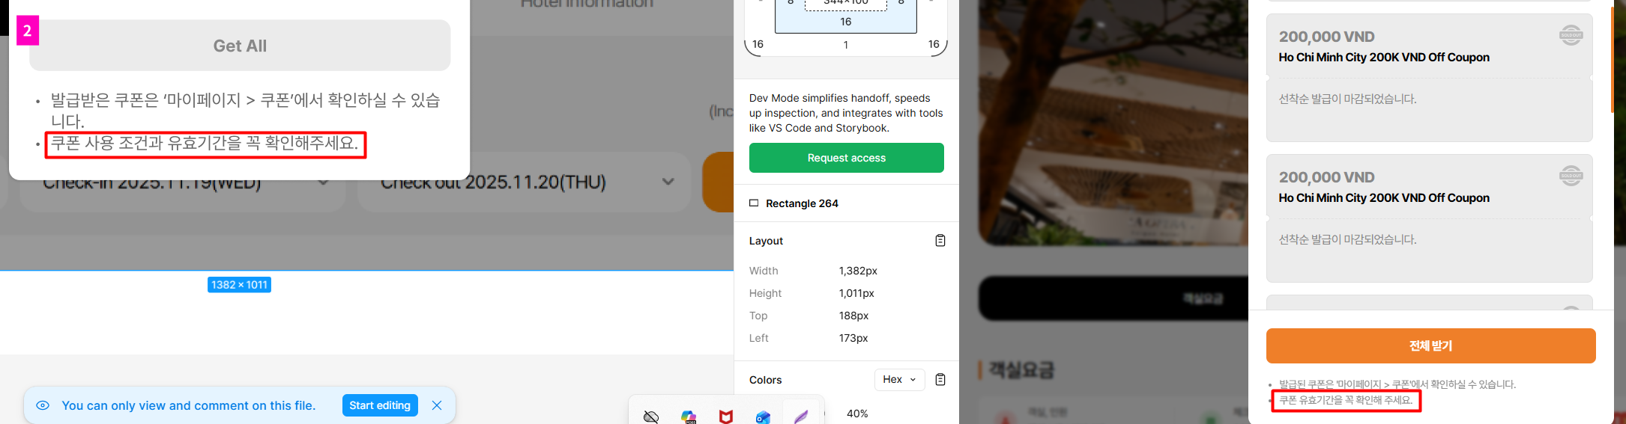Click the rectangle icon beside Rectangle 264
This screenshot has width=1626, height=424.
[754, 203]
